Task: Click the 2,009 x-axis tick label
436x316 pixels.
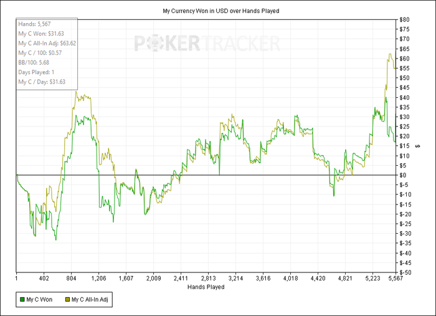Action: [x=154, y=278]
